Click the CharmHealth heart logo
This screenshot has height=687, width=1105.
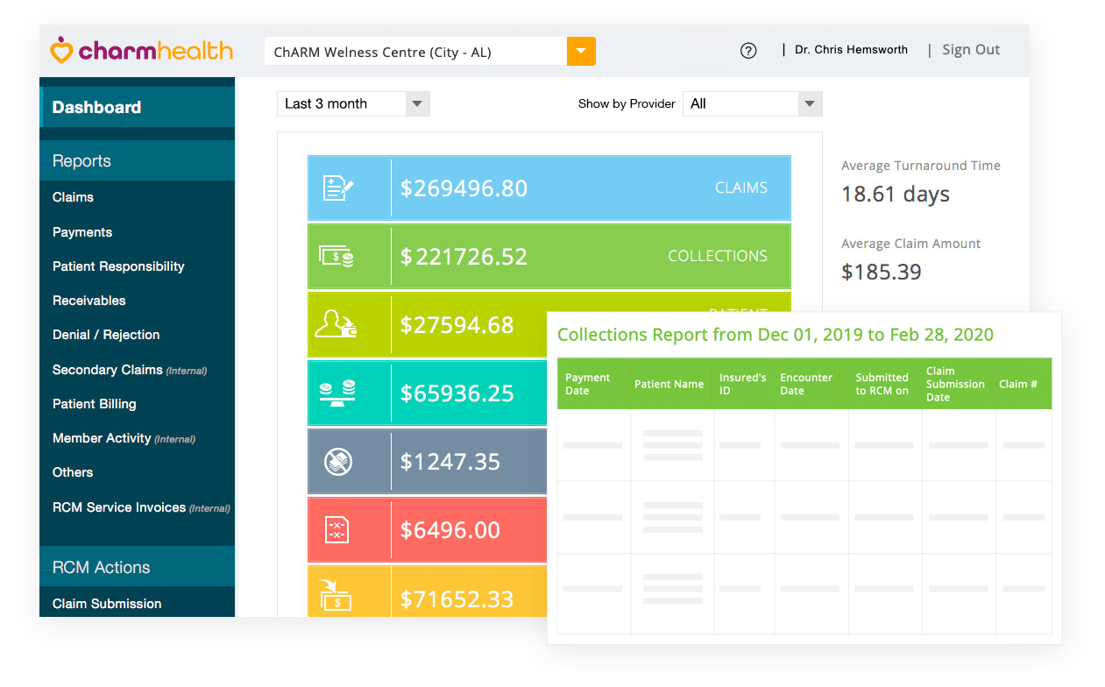[x=61, y=51]
